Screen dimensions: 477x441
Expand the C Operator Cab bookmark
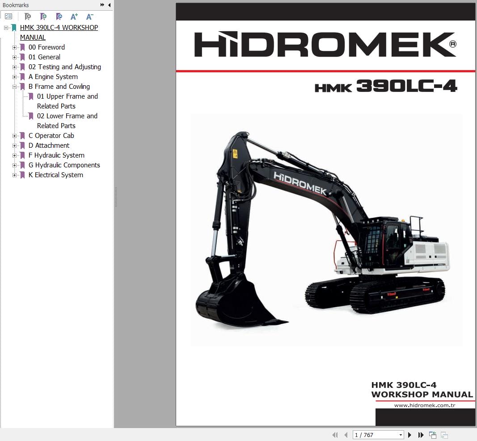pyautogui.click(x=15, y=135)
